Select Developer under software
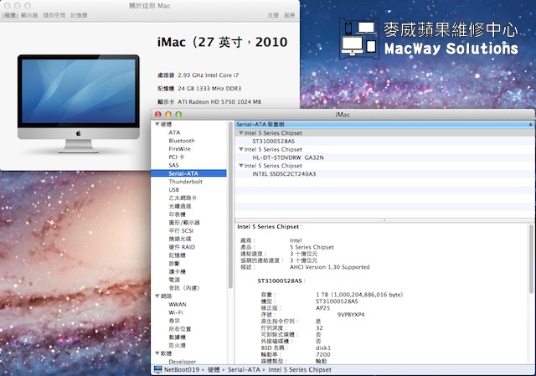 tap(183, 361)
